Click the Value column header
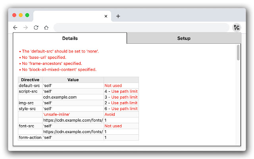Screen dimensions: 254x159 coord(73,79)
